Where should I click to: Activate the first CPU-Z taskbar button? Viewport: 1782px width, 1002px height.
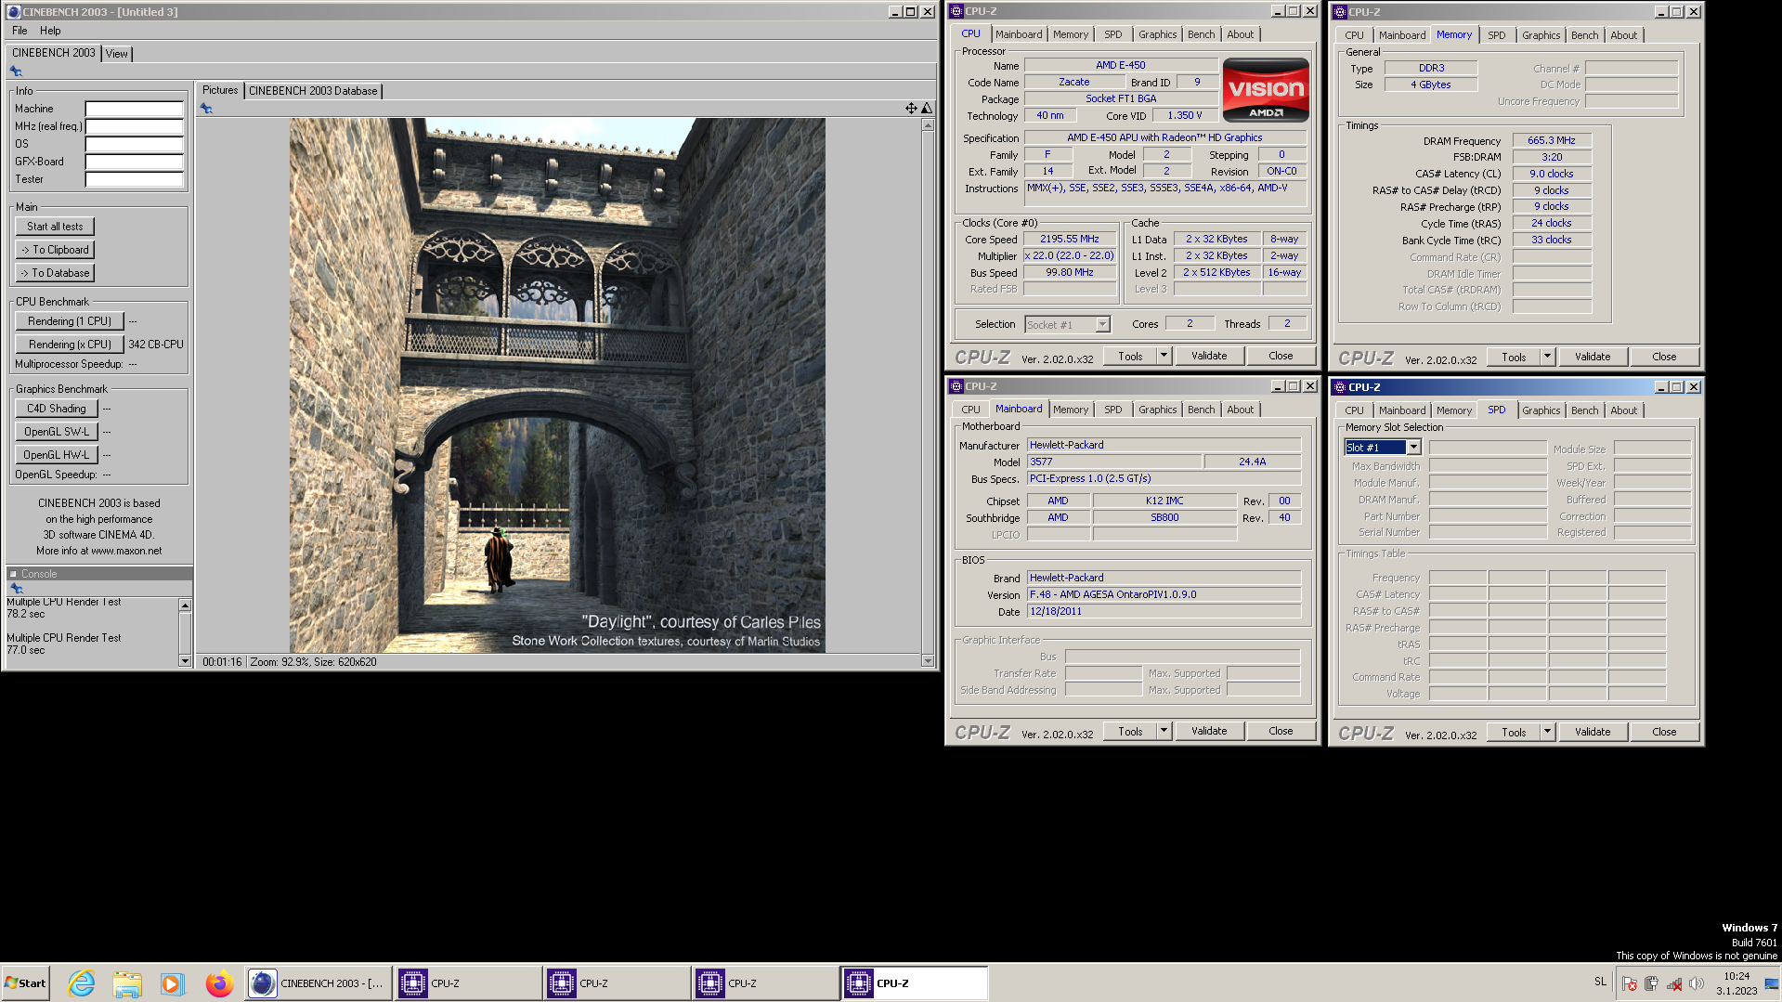tap(467, 982)
